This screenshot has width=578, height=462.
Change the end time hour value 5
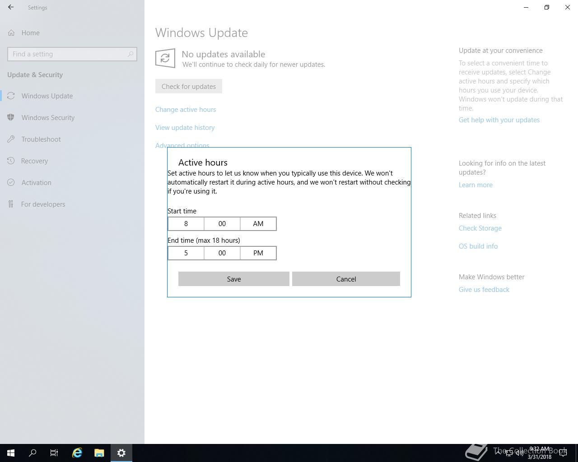(186, 253)
